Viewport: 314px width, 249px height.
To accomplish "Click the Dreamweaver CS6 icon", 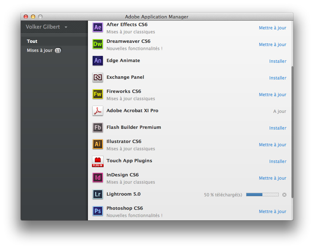I will pyautogui.click(x=98, y=44).
